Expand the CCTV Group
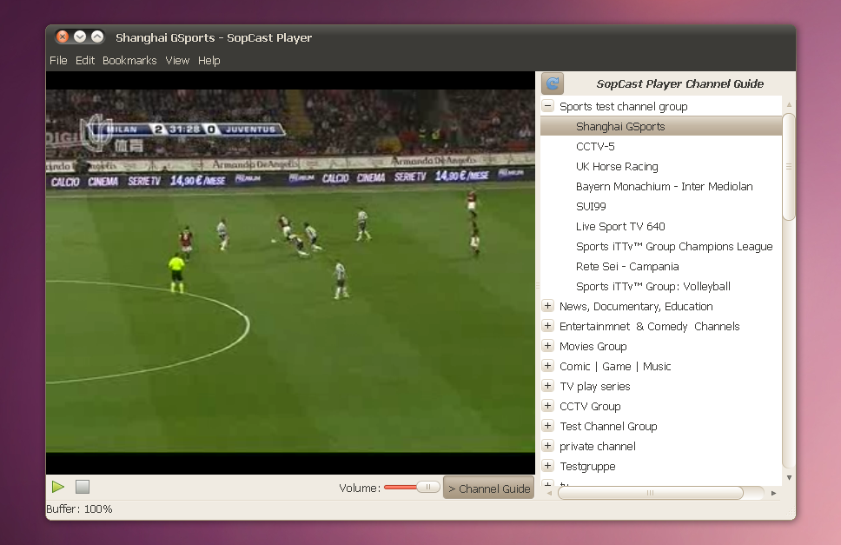This screenshot has height=545, width=841. click(547, 406)
